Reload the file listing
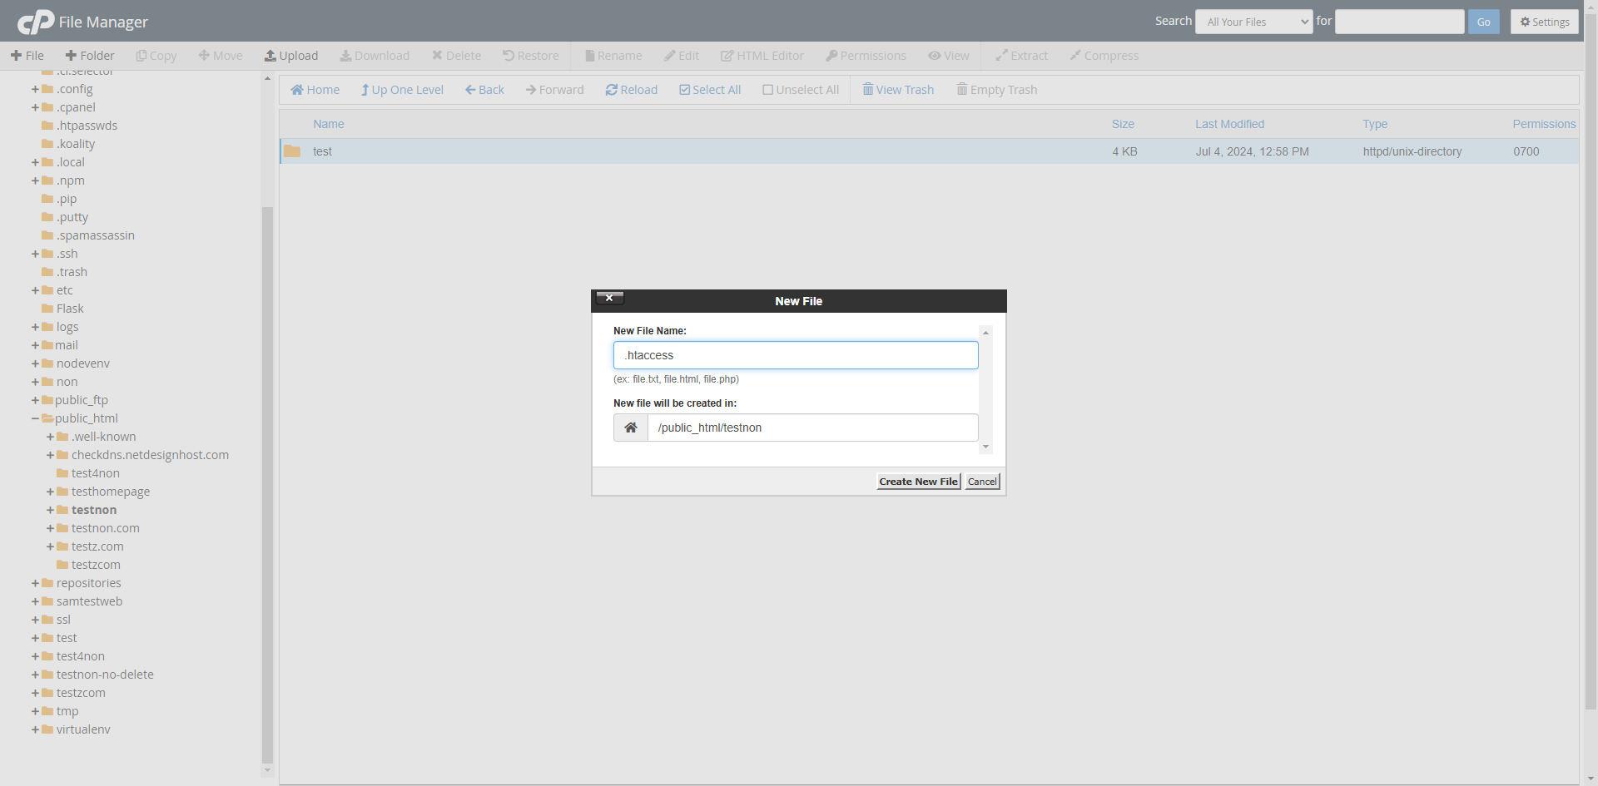The width and height of the screenshot is (1598, 786). (632, 90)
